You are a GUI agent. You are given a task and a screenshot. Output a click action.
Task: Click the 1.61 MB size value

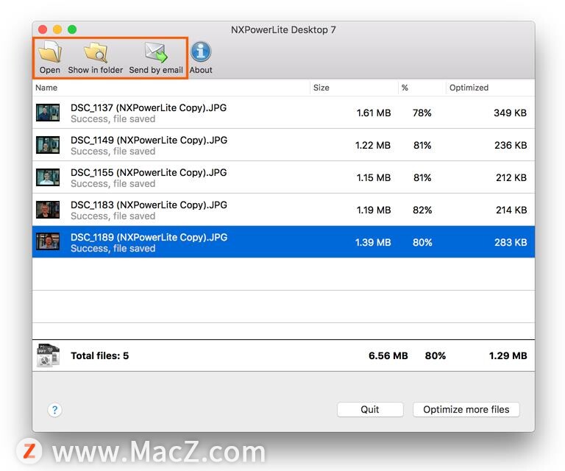pos(374,113)
